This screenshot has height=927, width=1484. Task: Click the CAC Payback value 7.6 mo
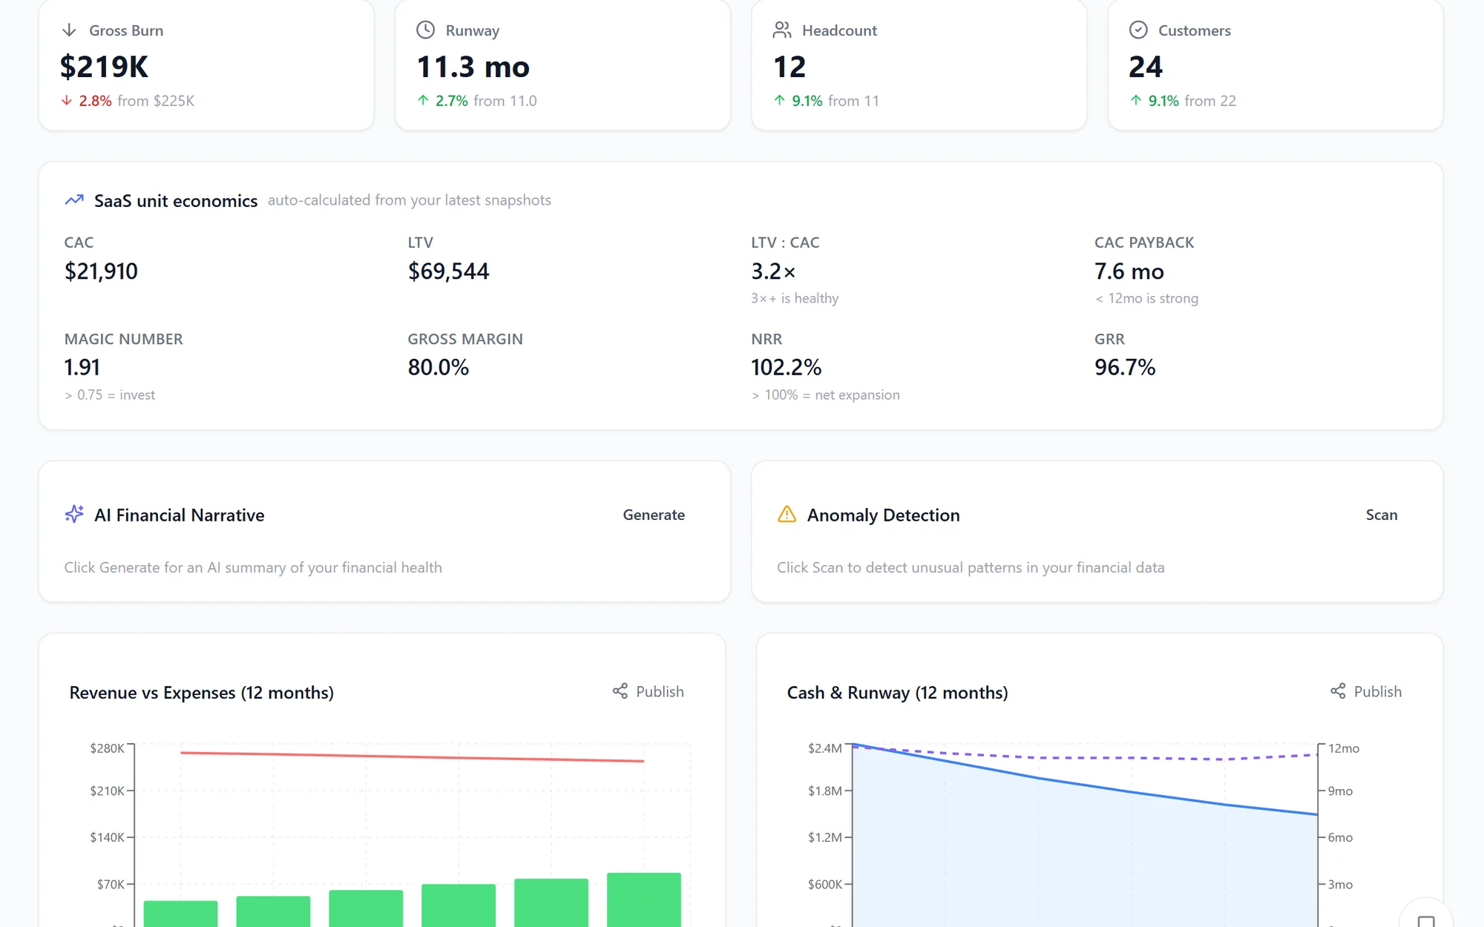tap(1129, 271)
